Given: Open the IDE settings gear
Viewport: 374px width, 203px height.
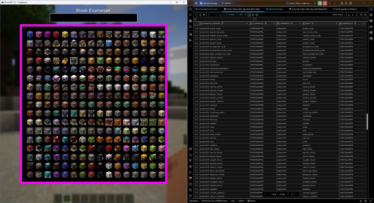Looking at the screenshot, I should pyautogui.click(x=351, y=3).
